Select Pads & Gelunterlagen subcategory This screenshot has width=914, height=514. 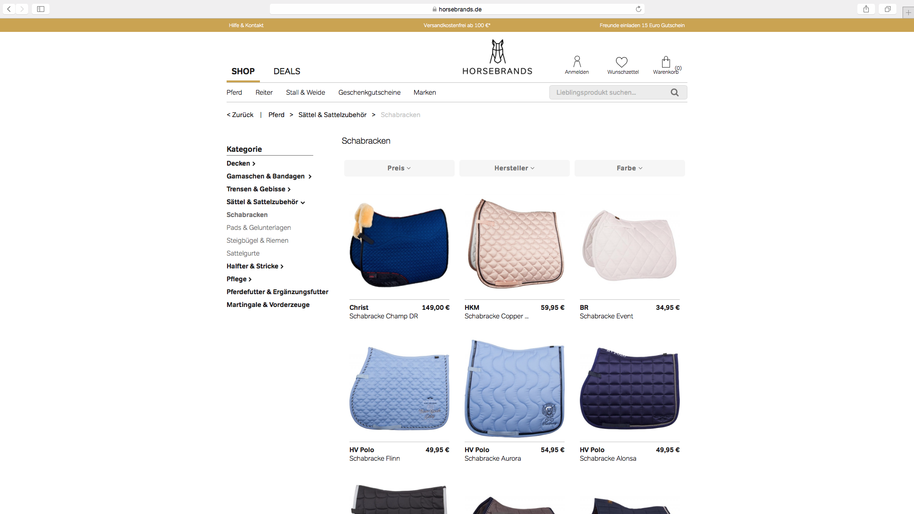258,227
